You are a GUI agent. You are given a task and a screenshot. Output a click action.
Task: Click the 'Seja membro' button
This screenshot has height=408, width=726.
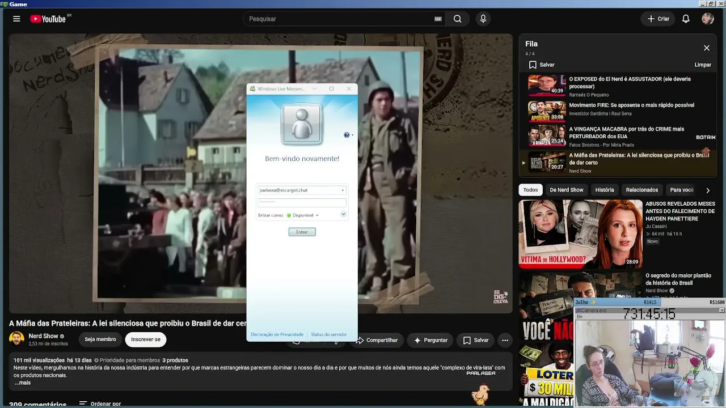tap(100, 339)
